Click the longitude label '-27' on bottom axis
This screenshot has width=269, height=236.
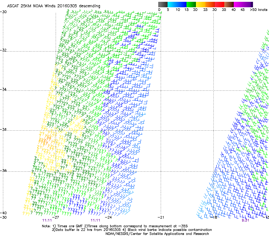pyautogui.click(x=56, y=217)
